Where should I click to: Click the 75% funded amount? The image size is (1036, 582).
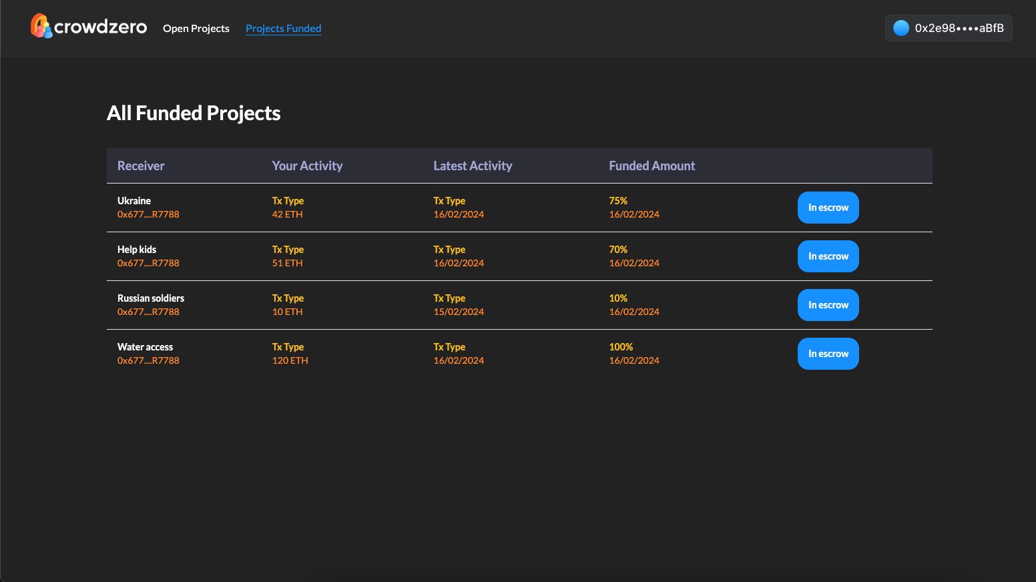point(618,200)
